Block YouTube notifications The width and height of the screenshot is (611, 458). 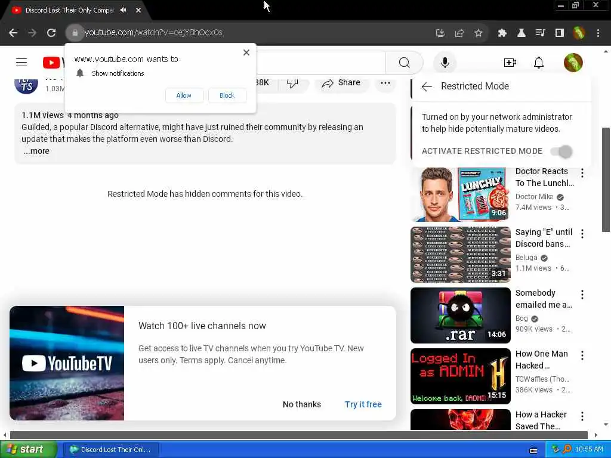227,95
